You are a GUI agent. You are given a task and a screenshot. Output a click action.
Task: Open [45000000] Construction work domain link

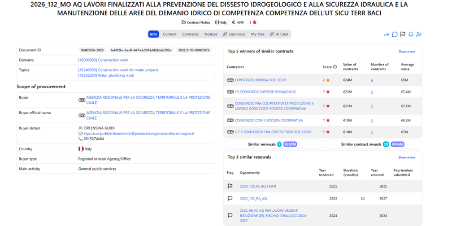[x=103, y=60]
